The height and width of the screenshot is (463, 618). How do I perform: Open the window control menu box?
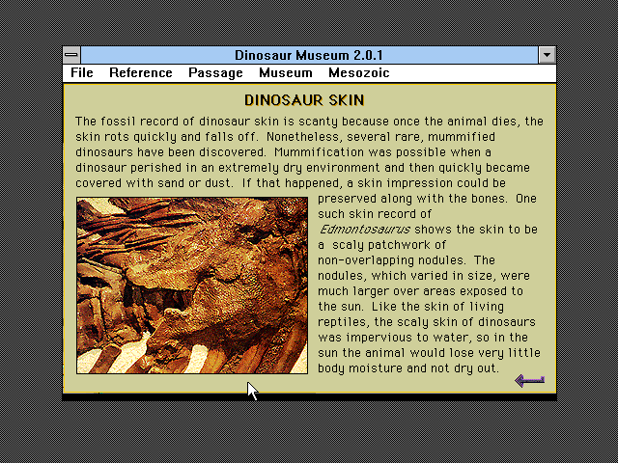click(x=71, y=55)
